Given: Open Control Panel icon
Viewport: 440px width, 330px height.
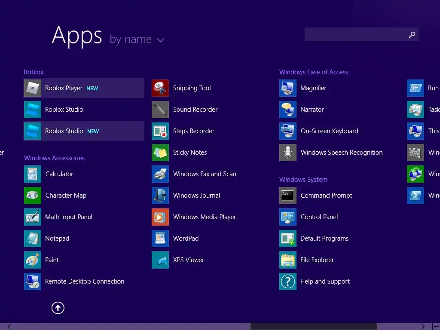Looking at the screenshot, I should [x=288, y=217].
